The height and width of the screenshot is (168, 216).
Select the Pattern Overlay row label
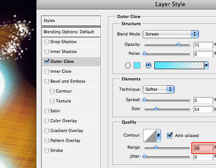(65, 141)
